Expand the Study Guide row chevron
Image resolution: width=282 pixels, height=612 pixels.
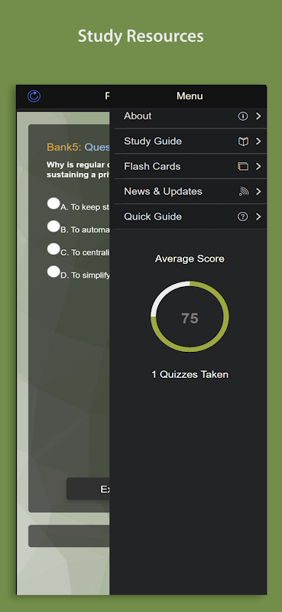tap(258, 142)
